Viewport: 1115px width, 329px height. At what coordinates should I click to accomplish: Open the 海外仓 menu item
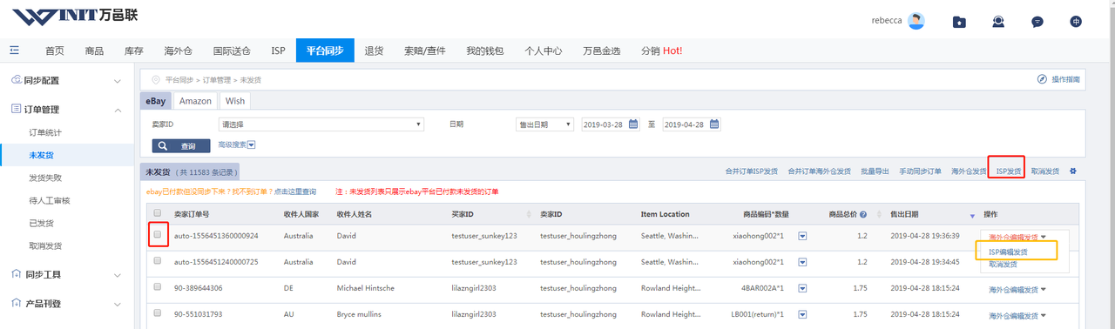pyautogui.click(x=178, y=50)
